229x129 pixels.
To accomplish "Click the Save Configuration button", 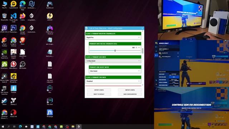I will click(130, 94).
